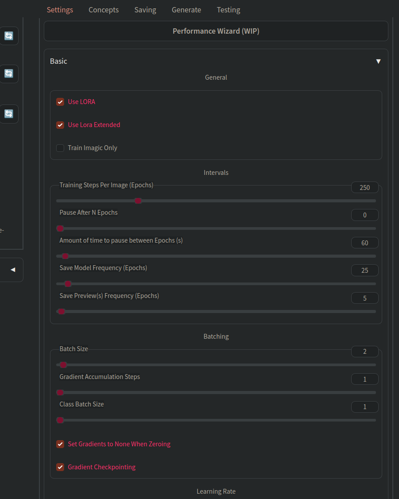Open the Testing tab
The width and height of the screenshot is (399, 499).
(x=228, y=10)
